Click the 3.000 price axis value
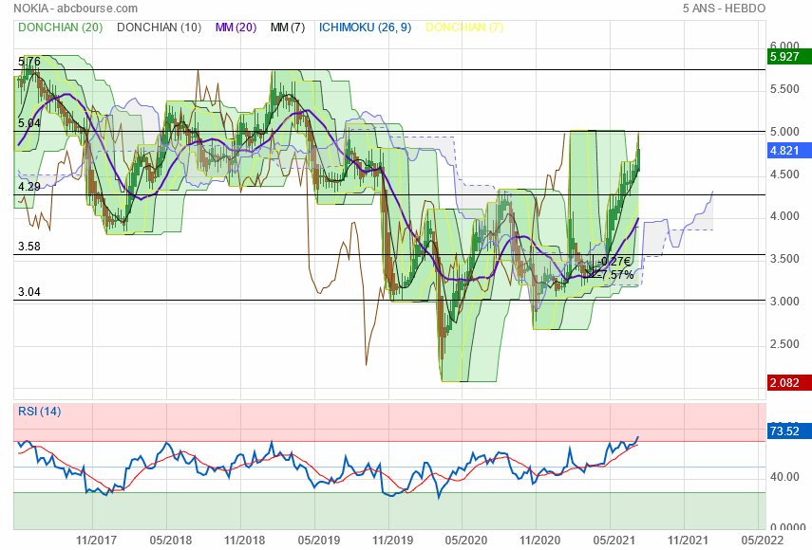The width and height of the screenshot is (812, 550). click(784, 301)
